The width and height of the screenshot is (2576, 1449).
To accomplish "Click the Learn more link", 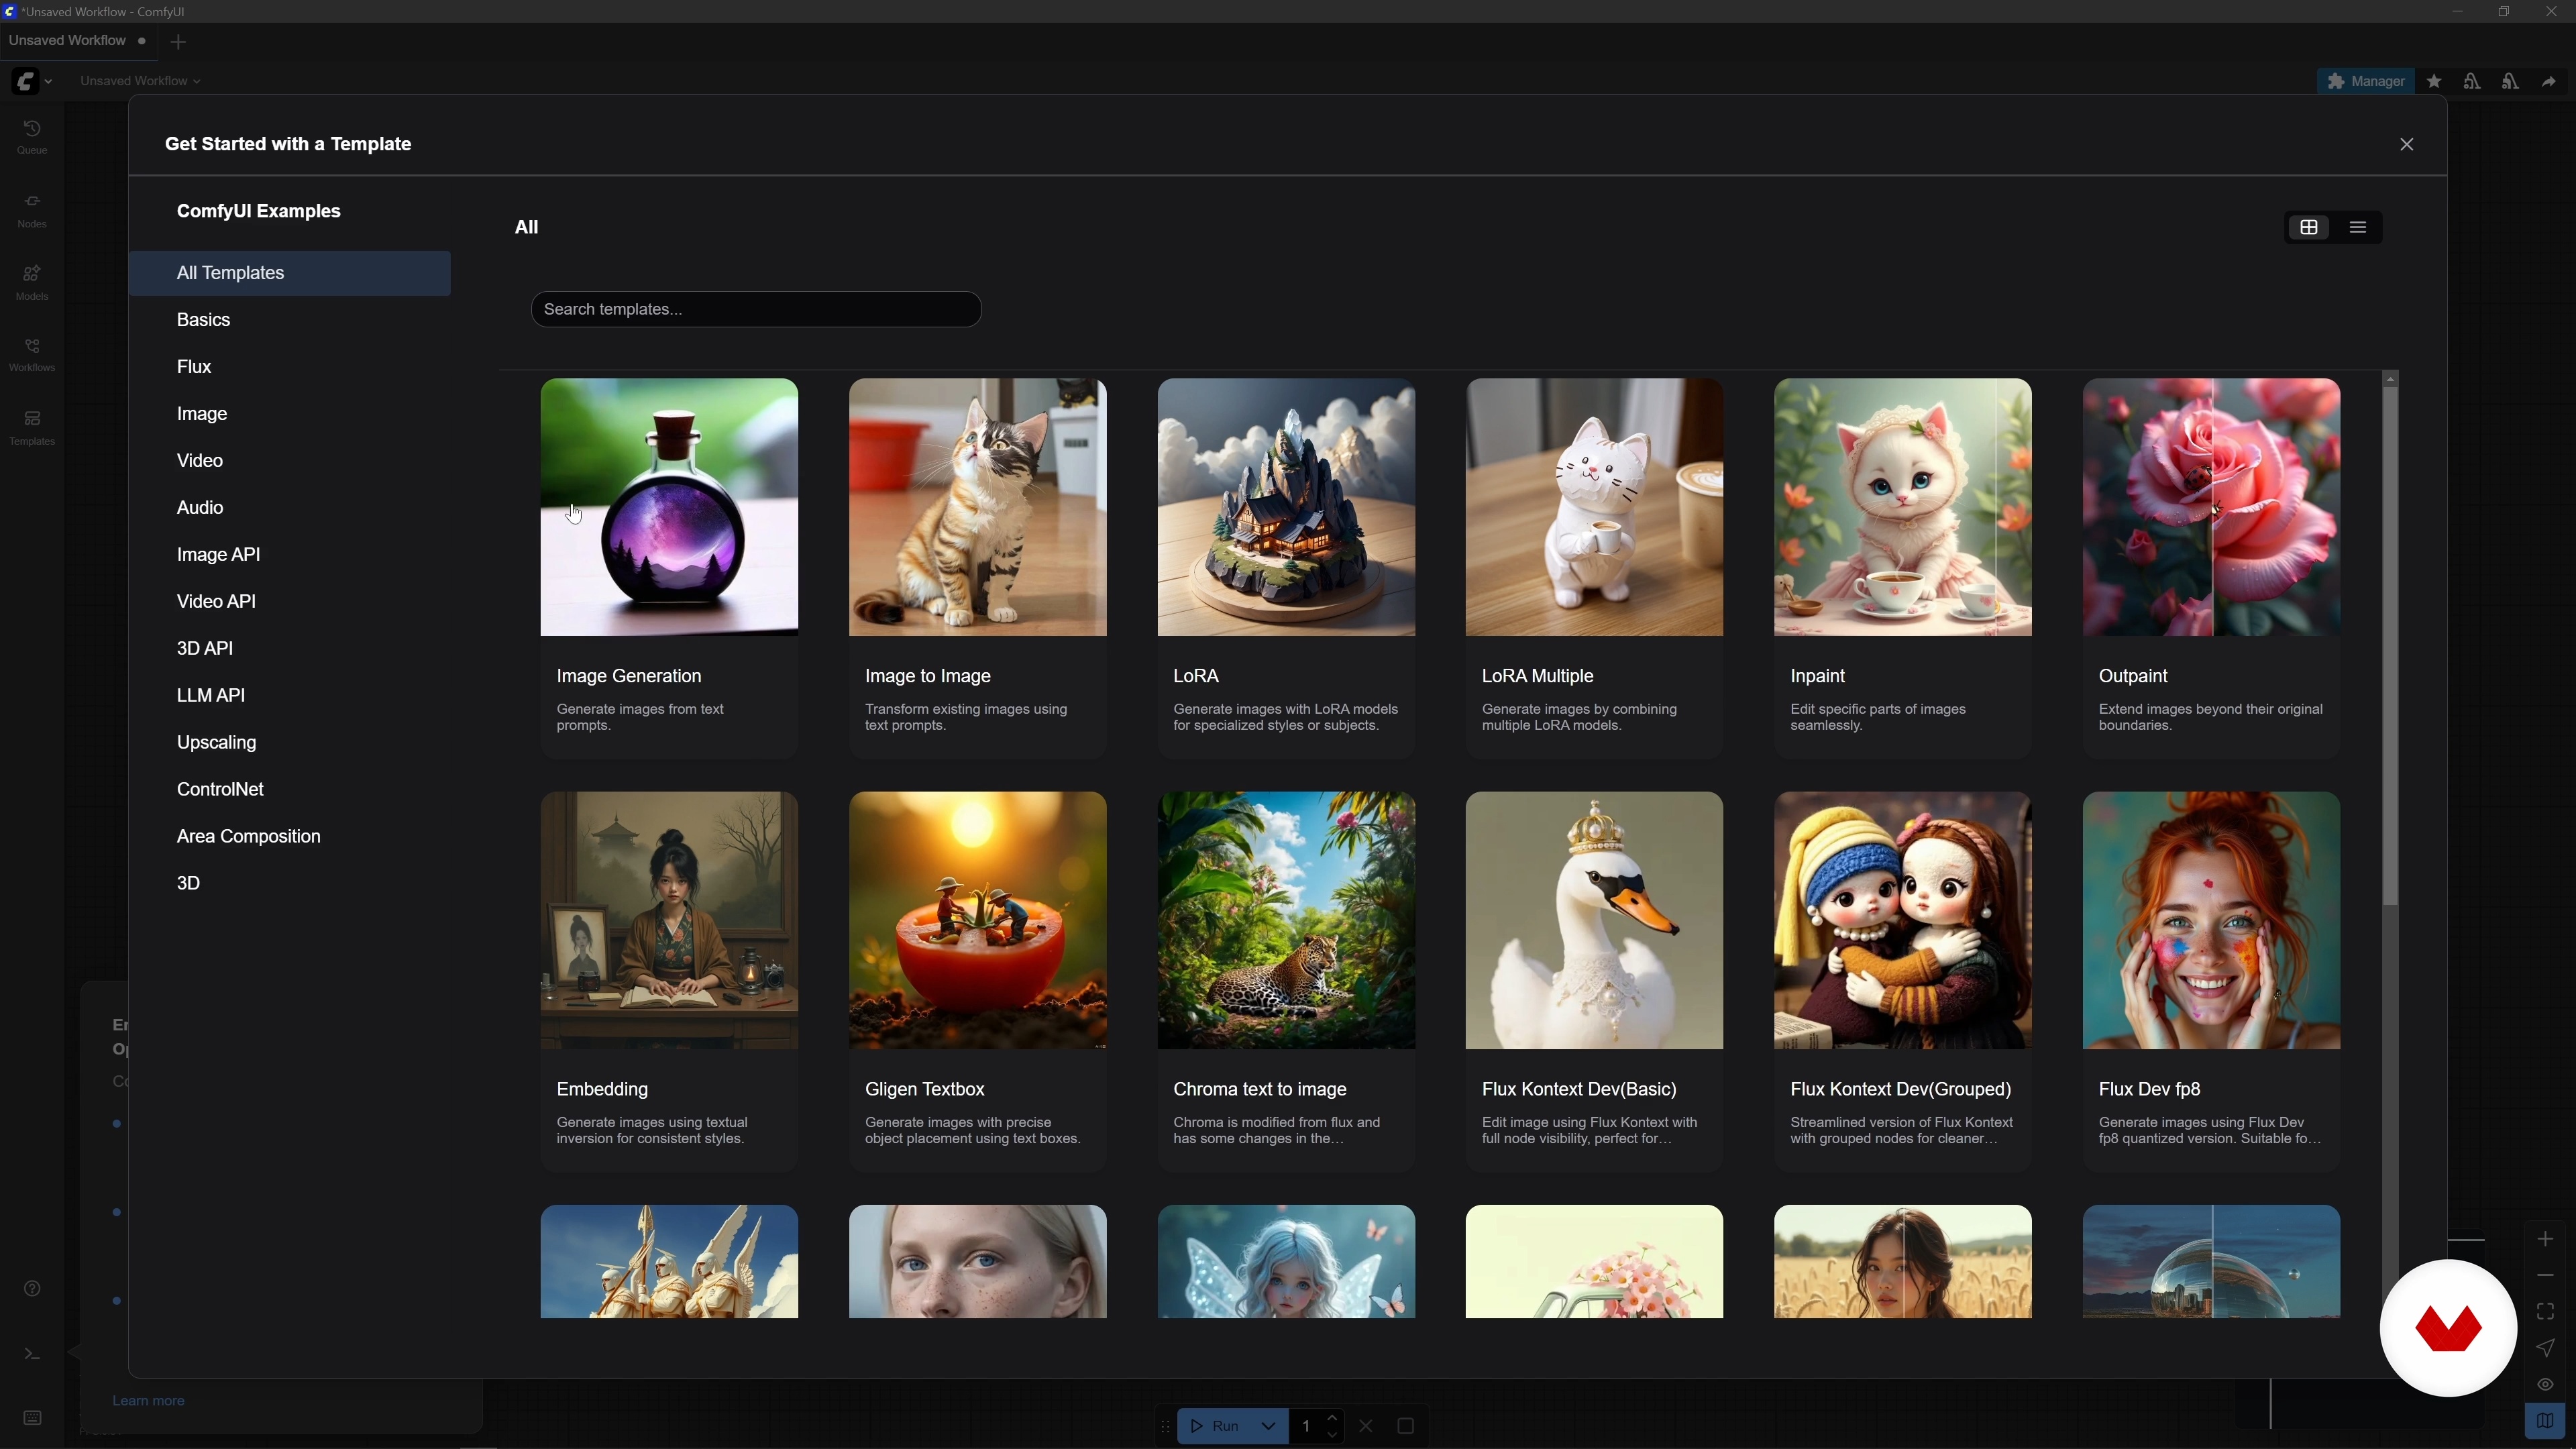I will pos(148,1400).
